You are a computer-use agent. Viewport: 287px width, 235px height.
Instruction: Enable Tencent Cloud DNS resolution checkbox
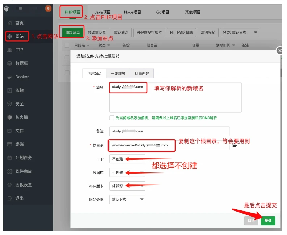[x=112, y=118]
